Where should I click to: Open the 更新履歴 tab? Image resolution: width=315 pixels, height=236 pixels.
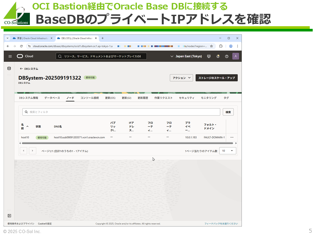tap(143, 98)
